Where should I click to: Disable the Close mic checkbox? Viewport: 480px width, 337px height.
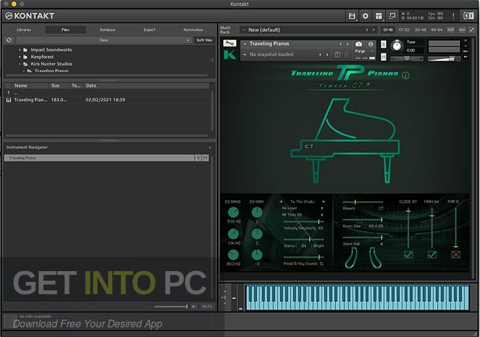[409, 255]
